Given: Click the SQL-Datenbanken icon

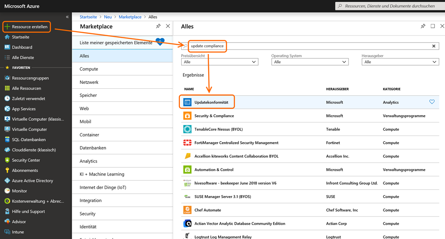Looking at the screenshot, I should [x=7, y=139].
